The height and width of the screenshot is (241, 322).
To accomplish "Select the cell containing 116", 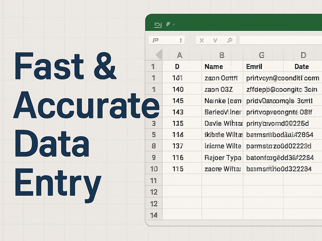I will point(182,157).
